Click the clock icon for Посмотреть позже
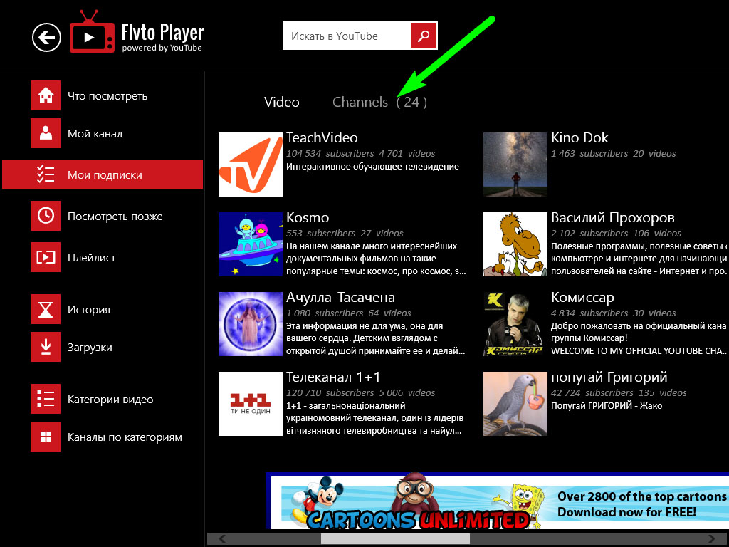 pyautogui.click(x=46, y=216)
